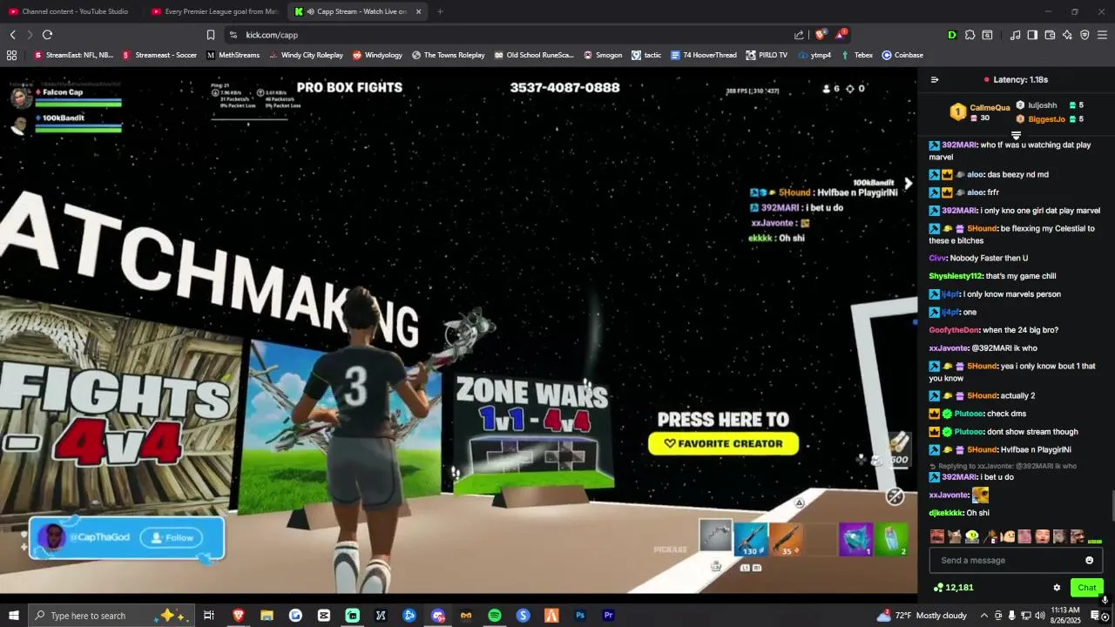
Task: Open Coinbase bookmark
Action: click(x=902, y=55)
